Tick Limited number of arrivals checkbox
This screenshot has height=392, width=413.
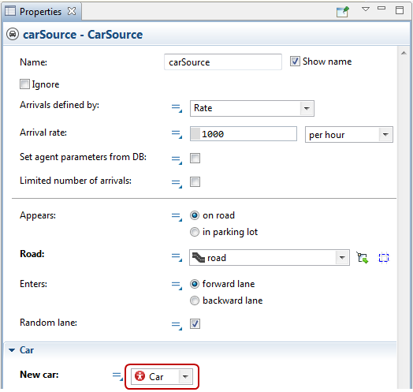point(195,181)
